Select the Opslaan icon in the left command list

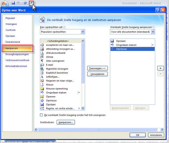[x=42, y=104]
